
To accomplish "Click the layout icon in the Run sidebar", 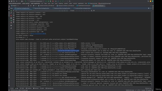I will (x=11, y=25).
